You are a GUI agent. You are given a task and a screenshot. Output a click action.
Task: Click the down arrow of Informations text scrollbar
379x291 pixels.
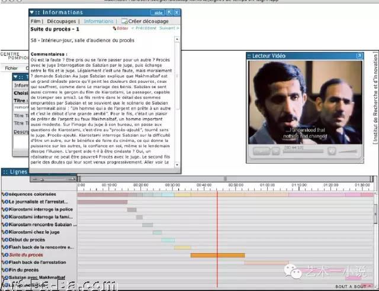177,164
